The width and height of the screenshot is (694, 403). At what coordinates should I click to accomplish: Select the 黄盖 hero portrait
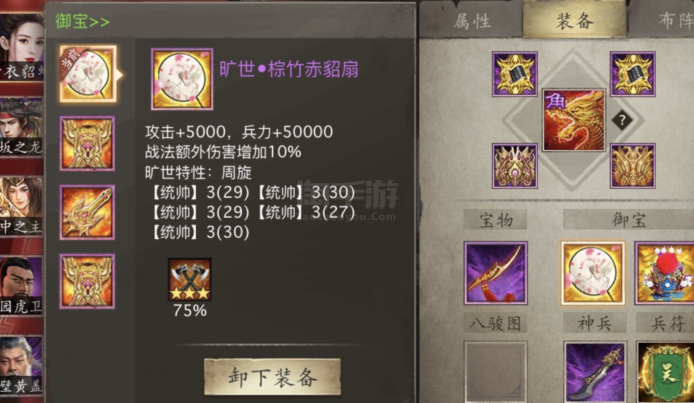click(x=21, y=366)
